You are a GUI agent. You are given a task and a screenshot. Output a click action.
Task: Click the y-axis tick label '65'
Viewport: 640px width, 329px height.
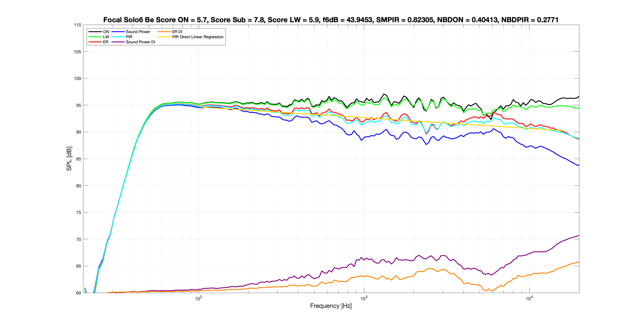click(79, 266)
